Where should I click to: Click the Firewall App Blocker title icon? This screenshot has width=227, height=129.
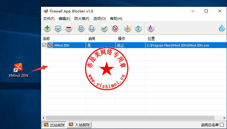[46, 11]
